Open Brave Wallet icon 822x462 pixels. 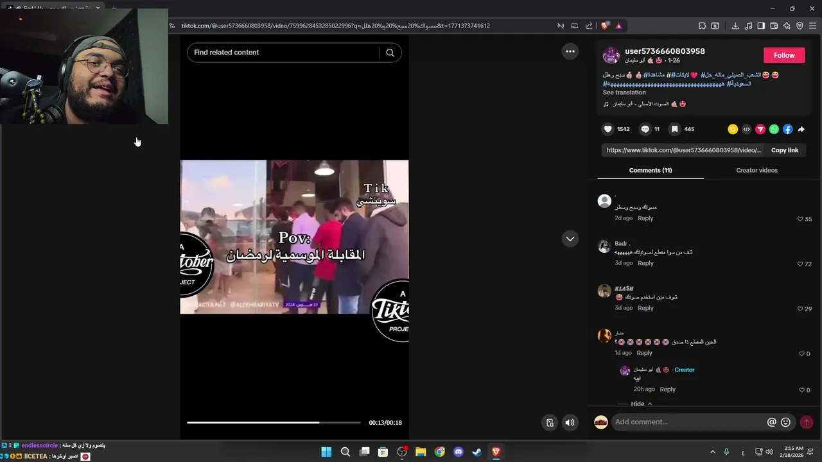click(774, 26)
